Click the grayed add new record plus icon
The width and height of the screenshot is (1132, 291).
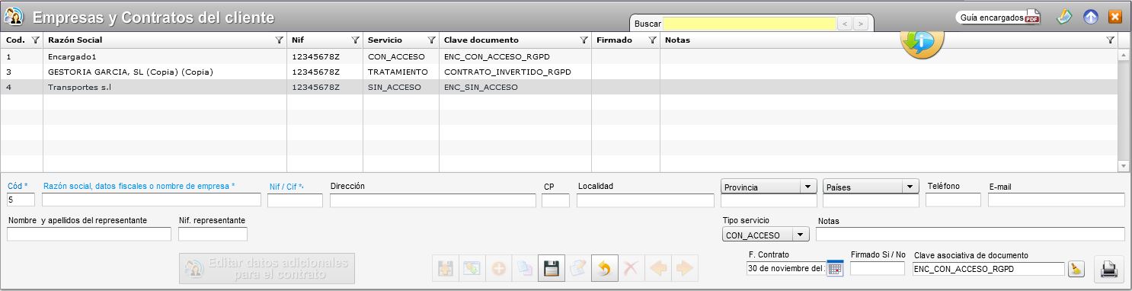[498, 268]
